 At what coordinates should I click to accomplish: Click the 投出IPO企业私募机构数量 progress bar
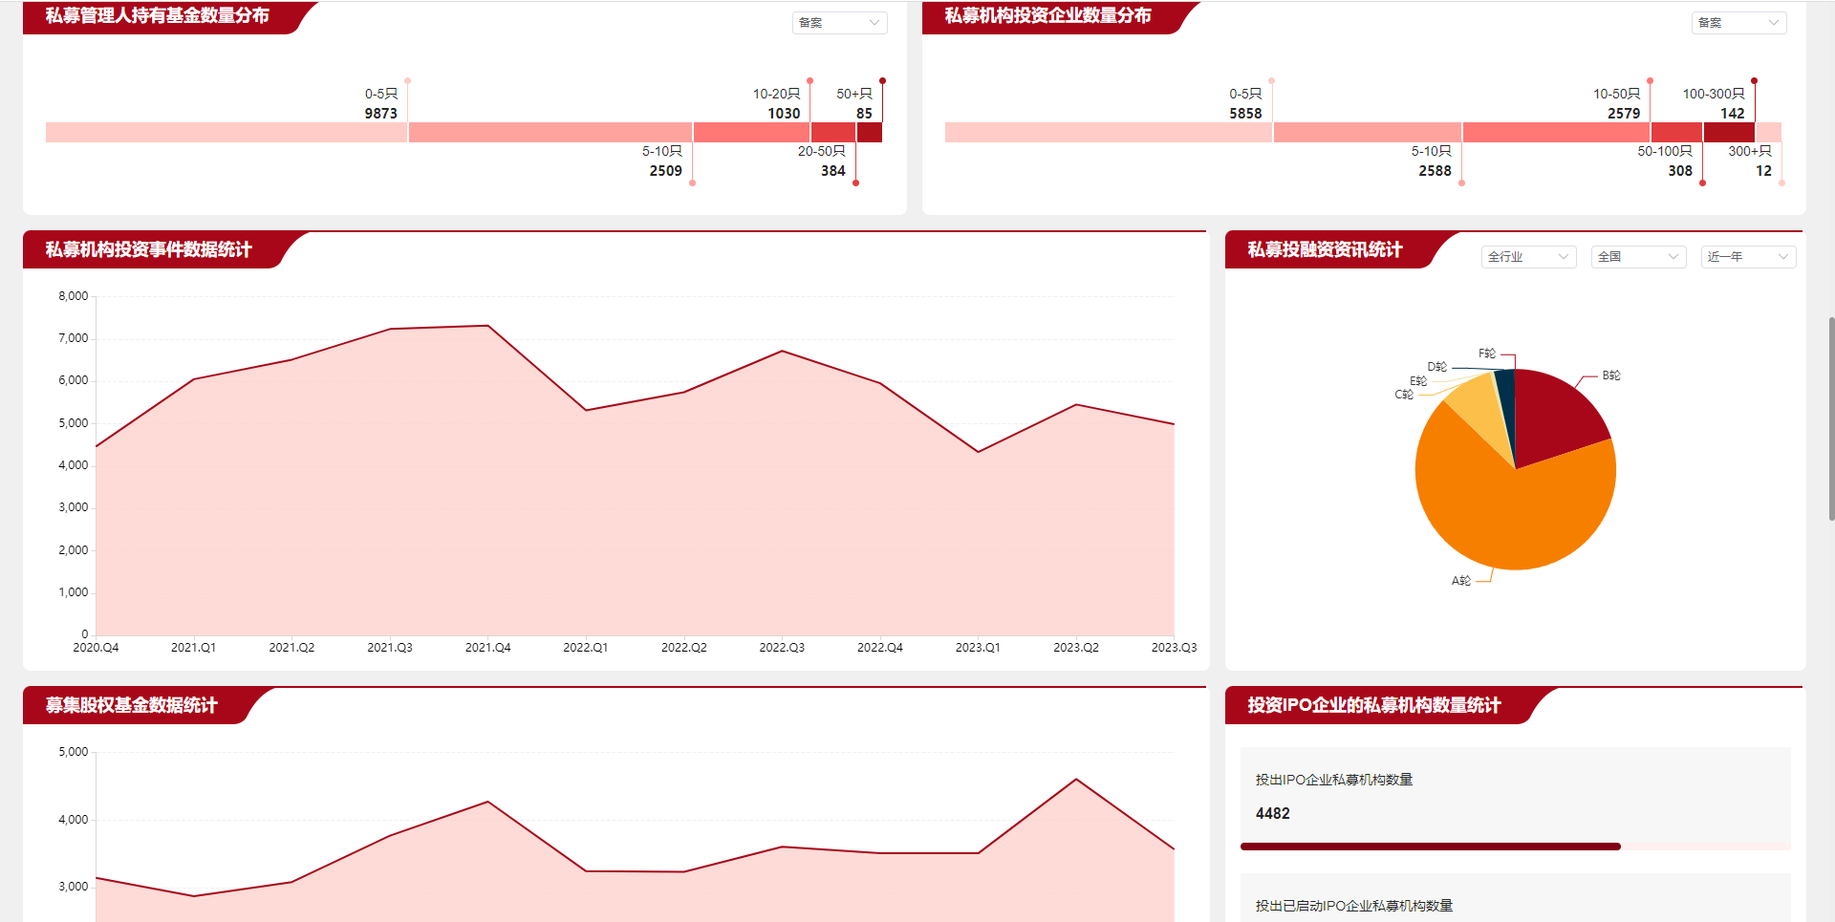[1515, 847]
